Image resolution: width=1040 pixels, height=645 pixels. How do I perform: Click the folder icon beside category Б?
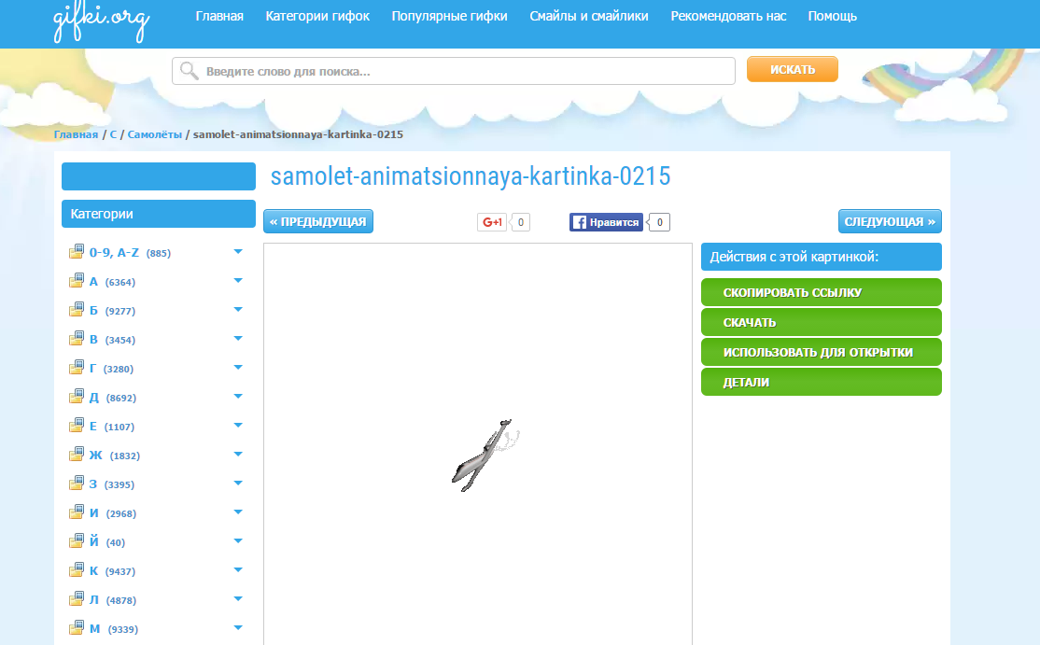77,310
